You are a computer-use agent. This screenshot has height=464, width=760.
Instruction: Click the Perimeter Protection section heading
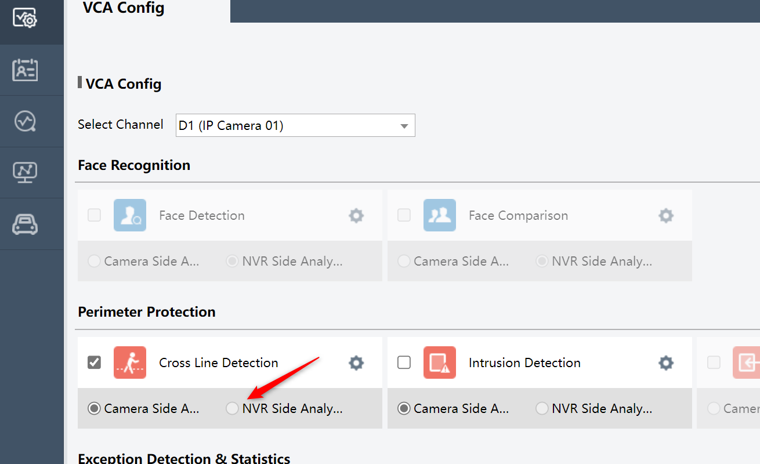(147, 311)
